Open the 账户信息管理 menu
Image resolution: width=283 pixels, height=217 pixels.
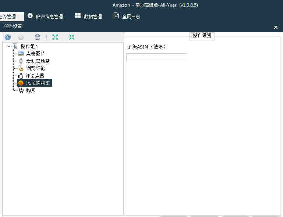[x=49, y=17]
